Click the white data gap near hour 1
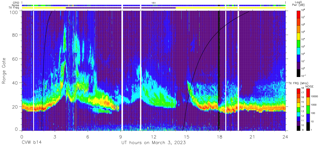The image size is (321, 148). (x=33, y=71)
